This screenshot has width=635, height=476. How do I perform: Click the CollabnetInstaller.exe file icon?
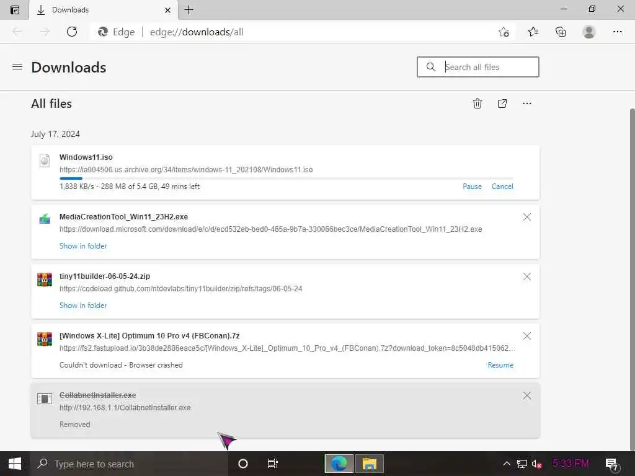(45, 399)
